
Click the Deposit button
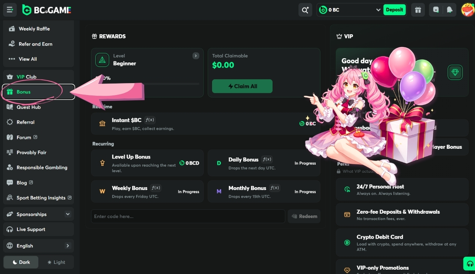[x=395, y=10]
